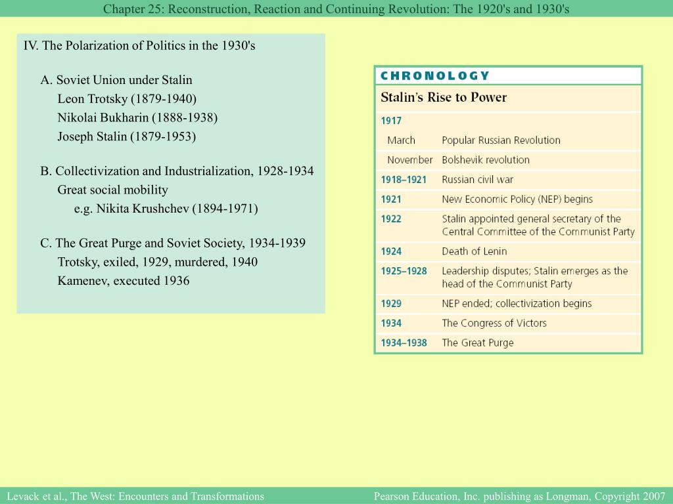The height and width of the screenshot is (504, 673).
Task: Select 'Leon Trotsky (1879-1940)' line
Action: click(x=127, y=99)
